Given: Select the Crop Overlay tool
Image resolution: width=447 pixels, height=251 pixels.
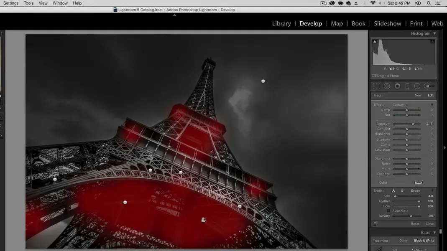Looking at the screenshot, I should click(x=376, y=86).
